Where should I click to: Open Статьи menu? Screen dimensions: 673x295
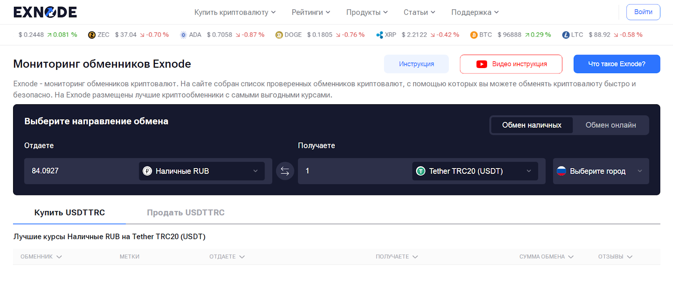[419, 12]
